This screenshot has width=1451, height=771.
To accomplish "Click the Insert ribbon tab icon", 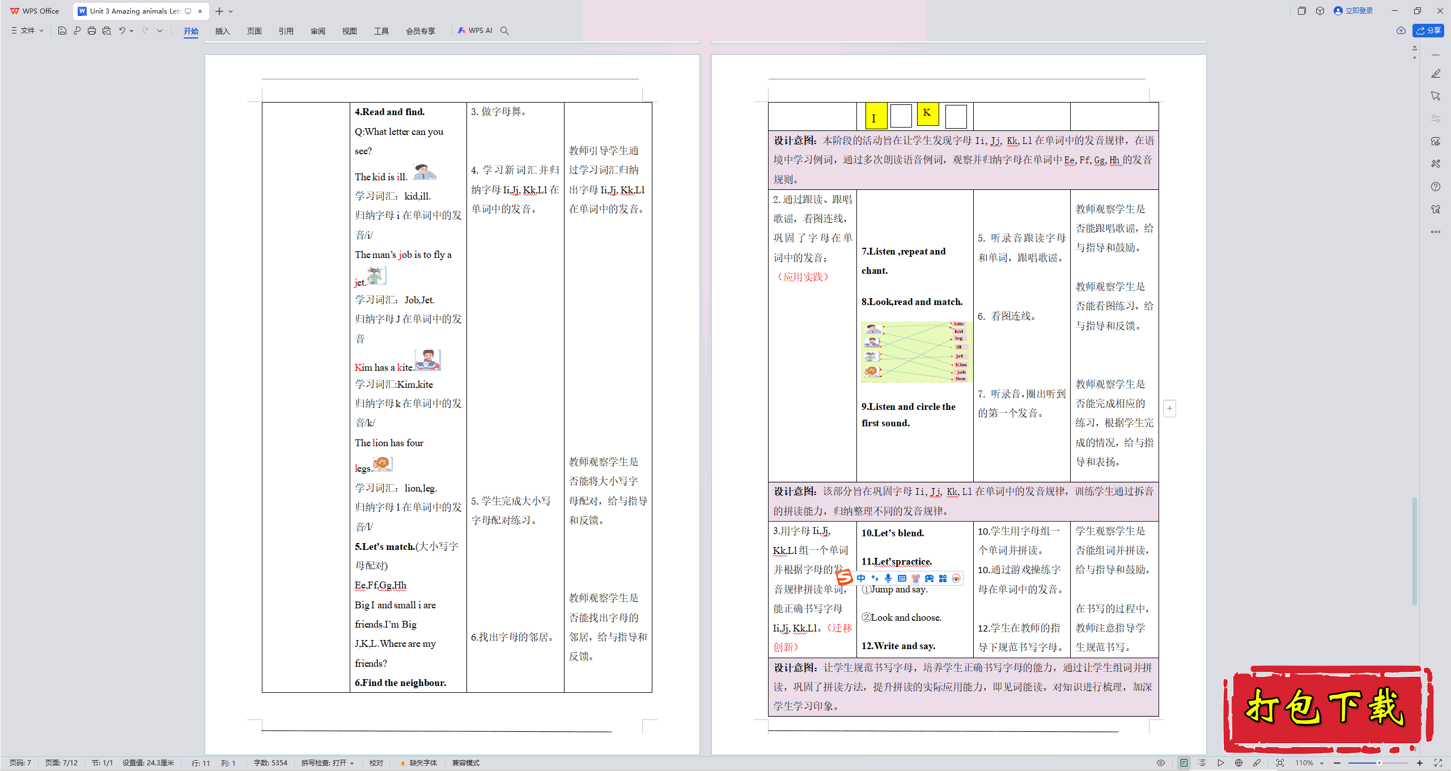I will pyautogui.click(x=220, y=31).
